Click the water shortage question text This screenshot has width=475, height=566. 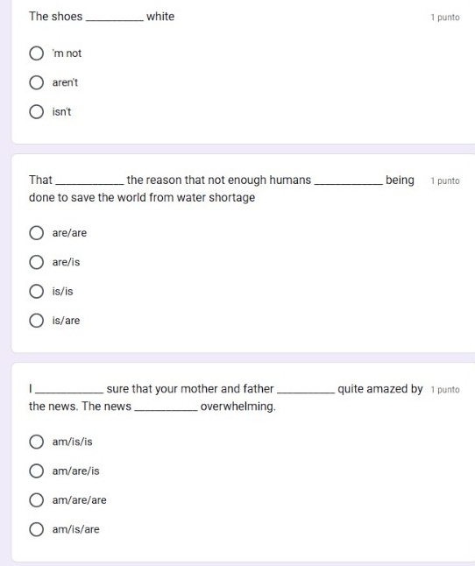tap(221, 188)
